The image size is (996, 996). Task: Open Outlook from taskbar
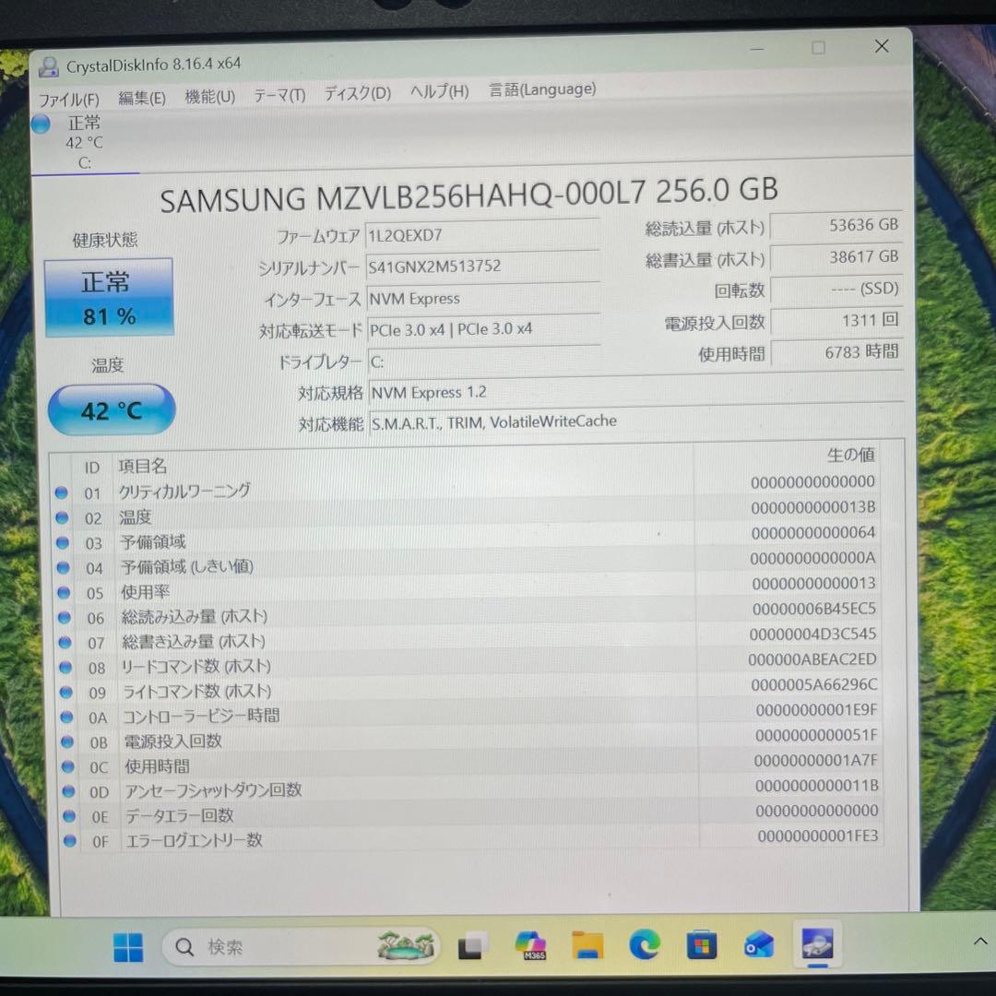click(x=759, y=944)
